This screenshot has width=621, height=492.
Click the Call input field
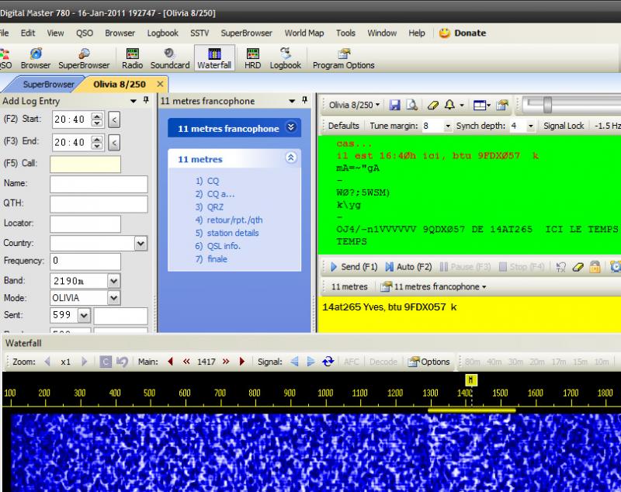[85, 164]
